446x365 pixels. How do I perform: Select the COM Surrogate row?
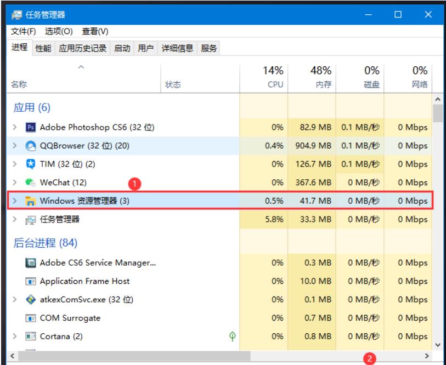219,318
